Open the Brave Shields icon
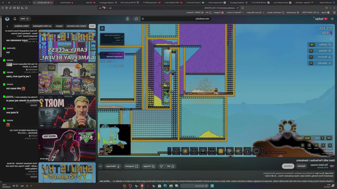This screenshot has height=189, width=337. pos(105,8)
